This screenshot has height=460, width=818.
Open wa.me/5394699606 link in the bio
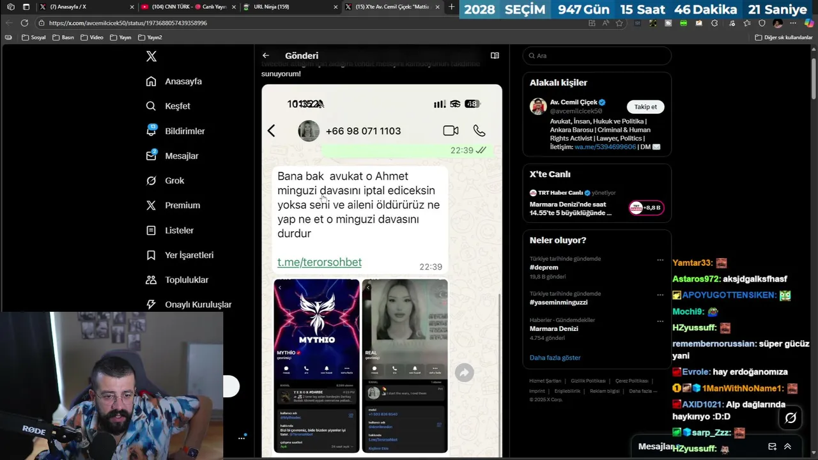pyautogui.click(x=605, y=147)
